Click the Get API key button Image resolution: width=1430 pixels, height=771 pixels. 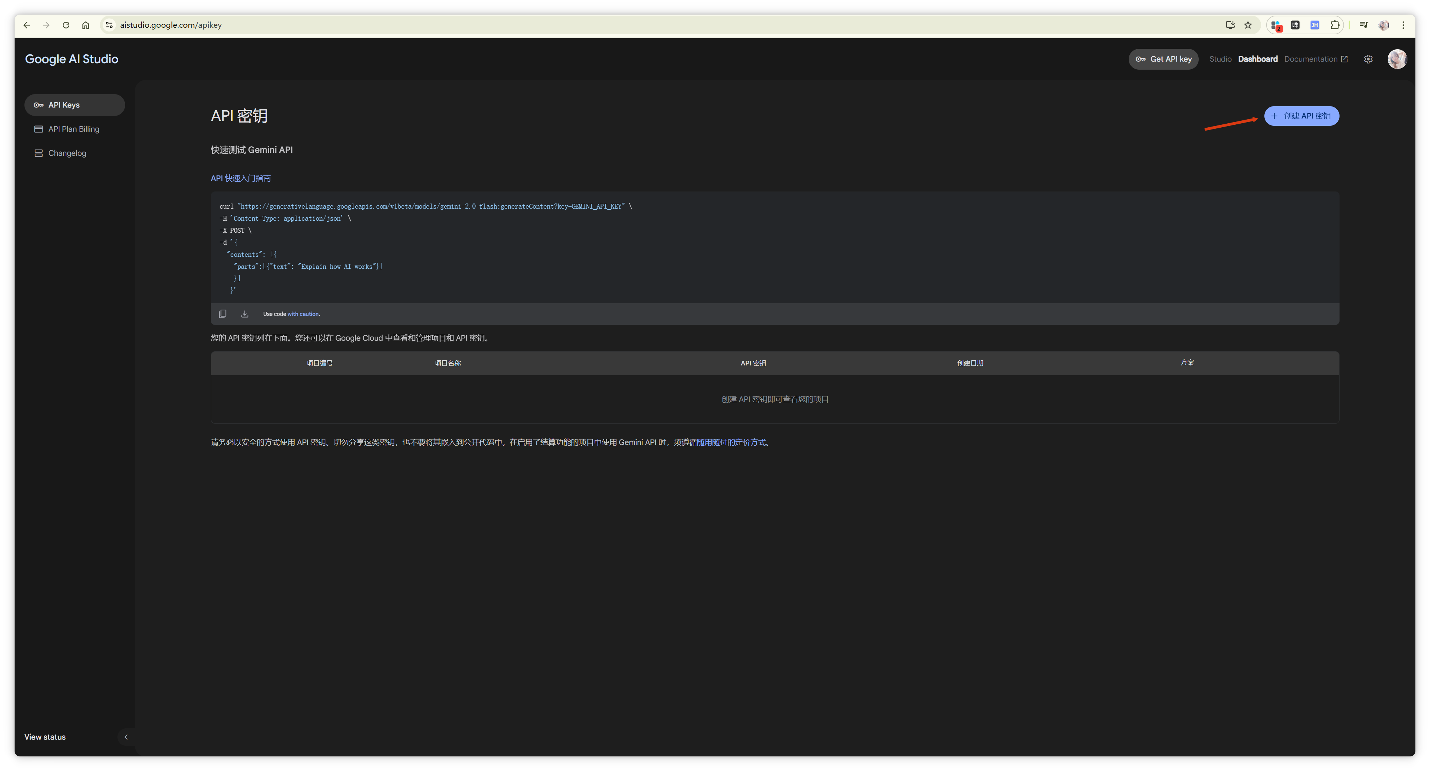1164,59
